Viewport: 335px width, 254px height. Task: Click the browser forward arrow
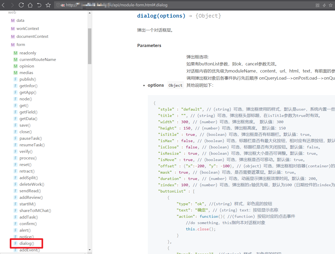12,5
